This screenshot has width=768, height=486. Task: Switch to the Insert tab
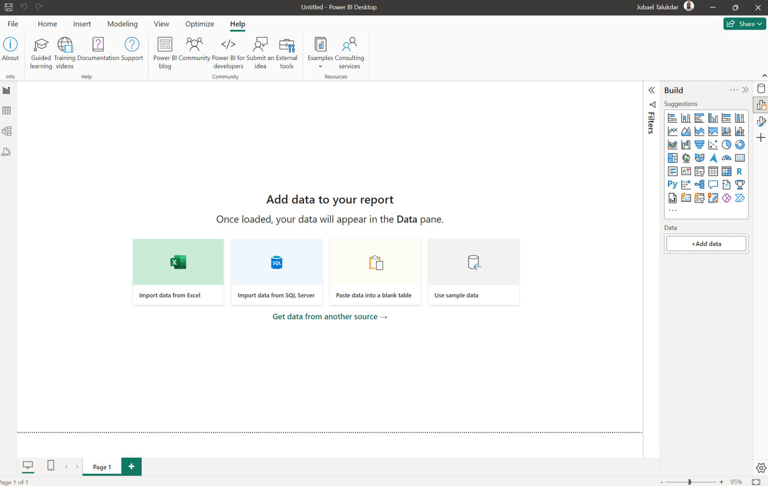pyautogui.click(x=82, y=24)
